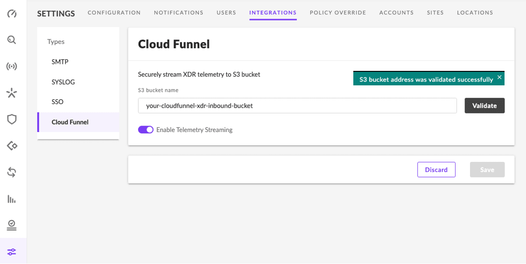Open the bar chart reports icon
The image size is (526, 264).
(12, 199)
